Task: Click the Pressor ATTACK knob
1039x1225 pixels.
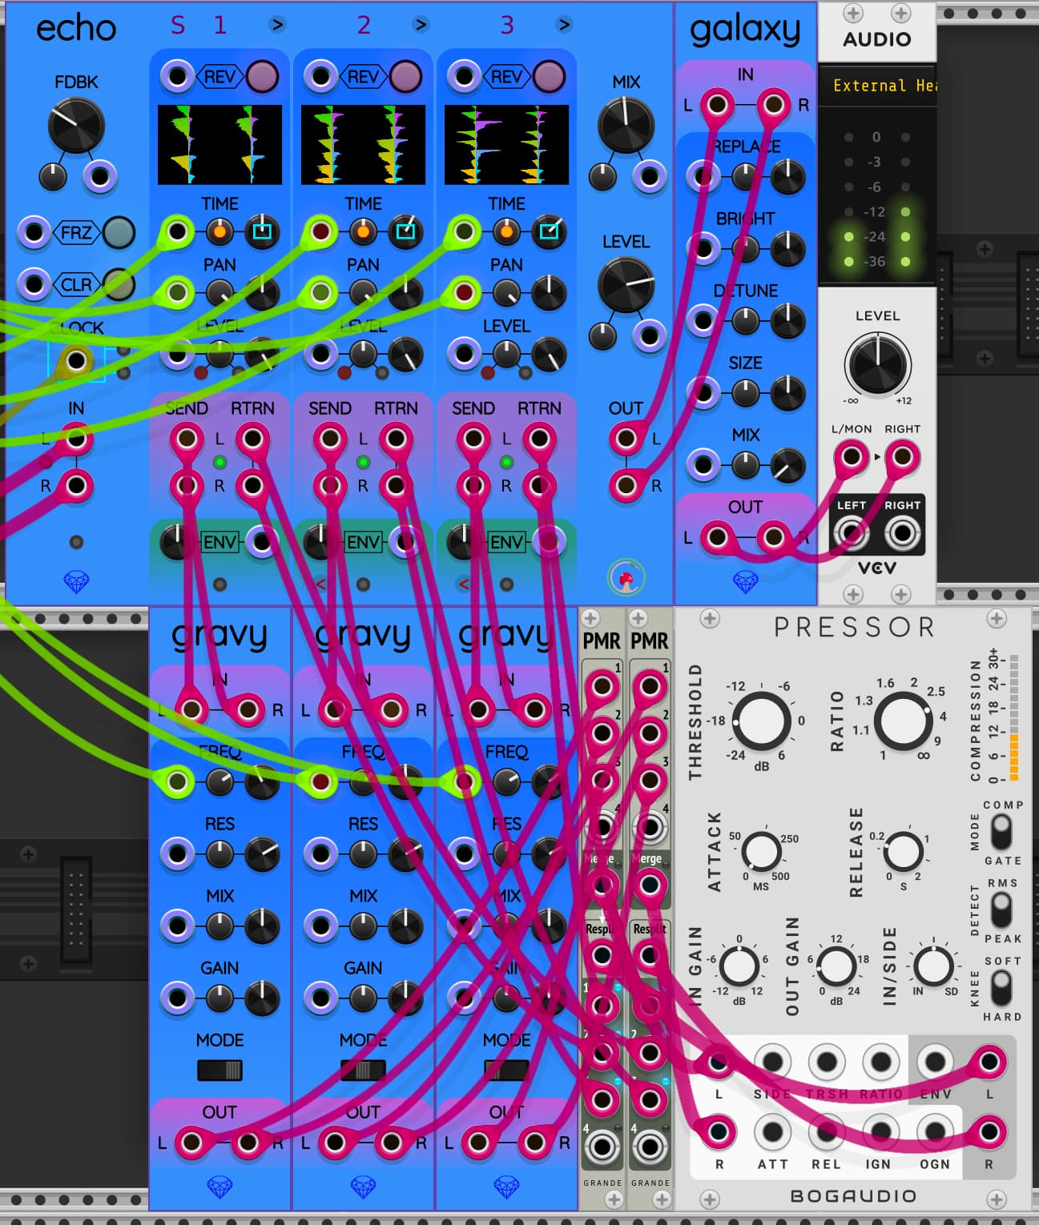Action: pyautogui.click(x=761, y=851)
